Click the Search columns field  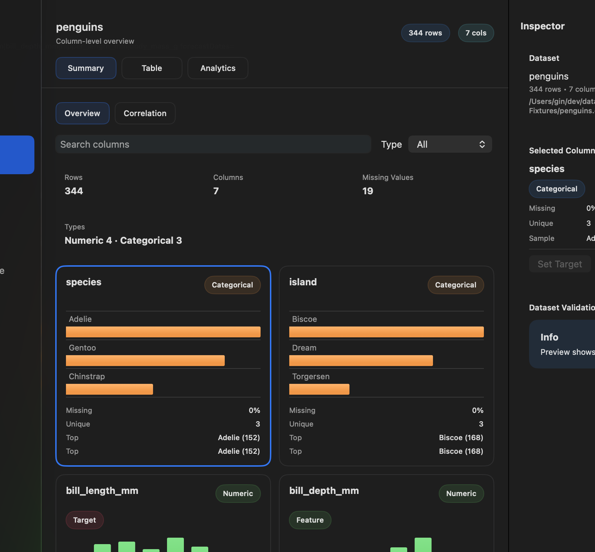[213, 144]
